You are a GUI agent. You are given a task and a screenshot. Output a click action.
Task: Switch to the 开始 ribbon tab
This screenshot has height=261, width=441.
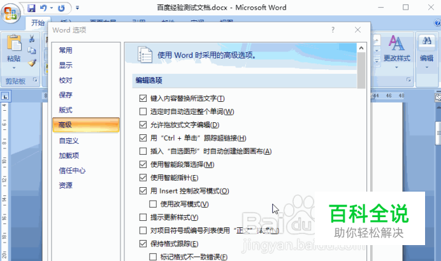pyautogui.click(x=38, y=23)
